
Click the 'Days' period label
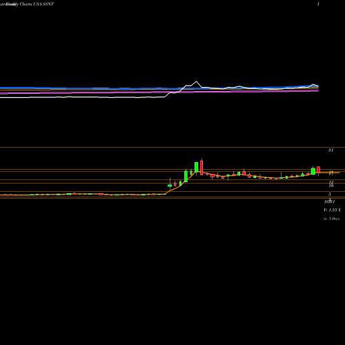point(335,219)
